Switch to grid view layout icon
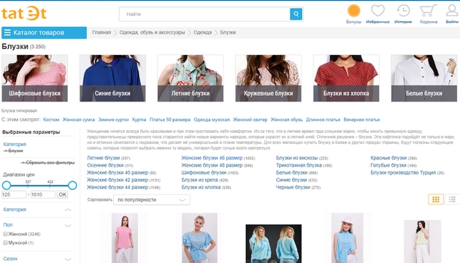This screenshot has height=263, width=460. [x=436, y=199]
